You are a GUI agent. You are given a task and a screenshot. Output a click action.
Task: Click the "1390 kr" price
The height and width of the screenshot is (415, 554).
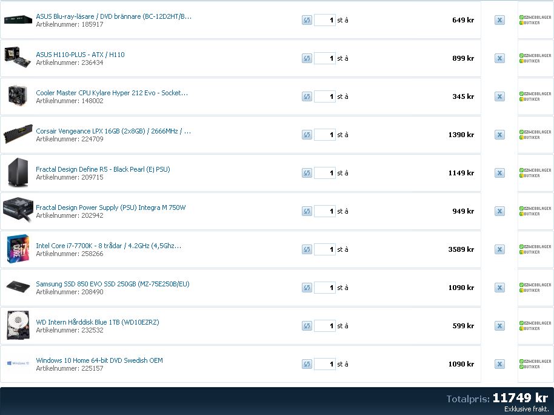tap(461, 135)
